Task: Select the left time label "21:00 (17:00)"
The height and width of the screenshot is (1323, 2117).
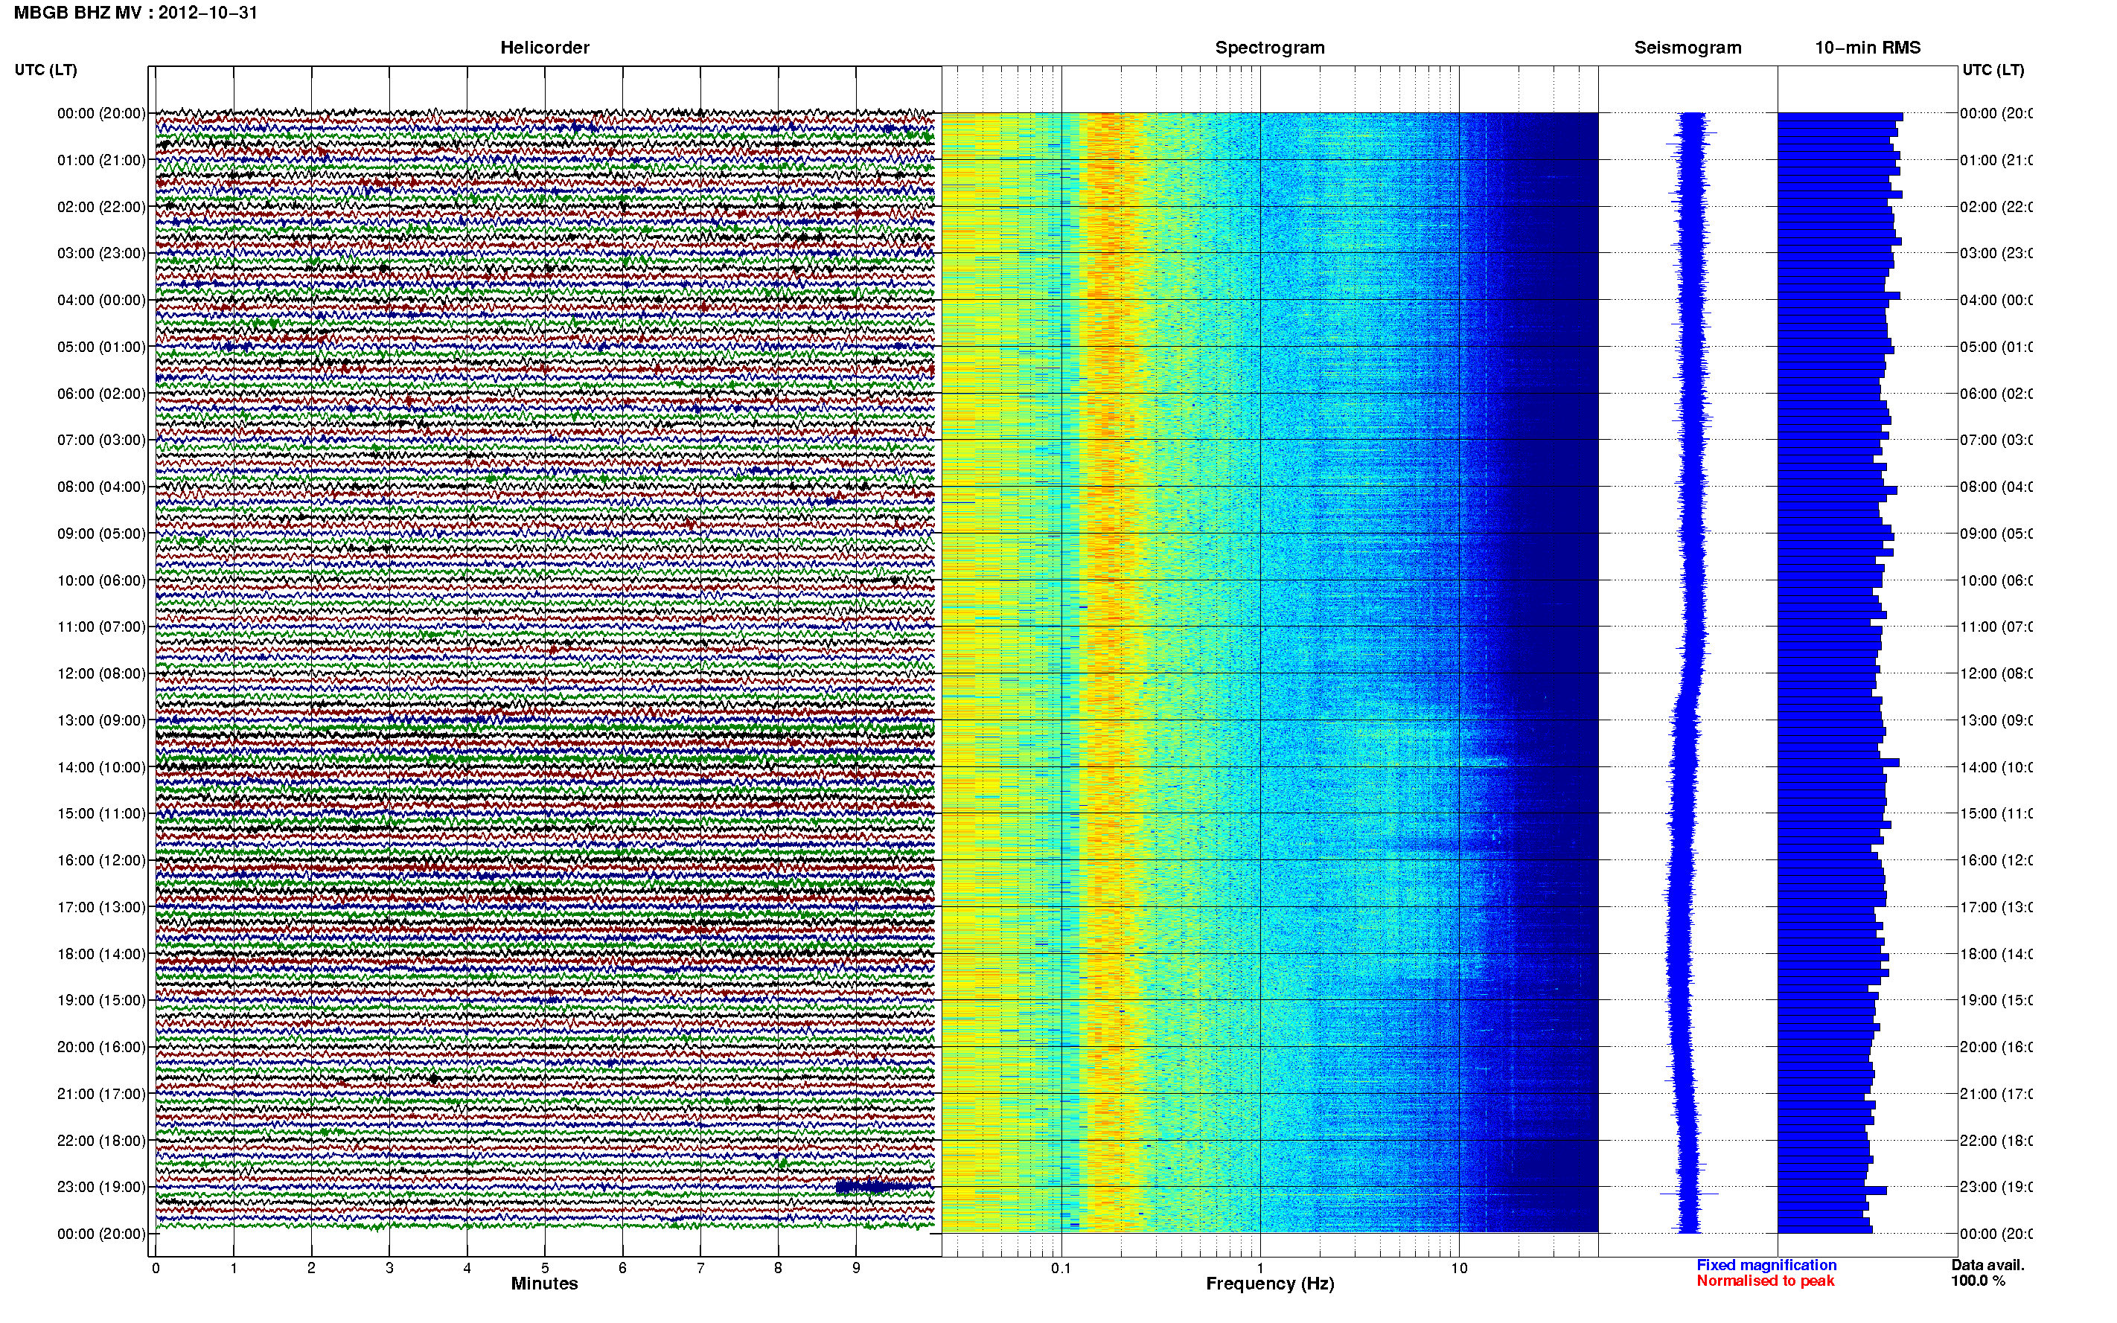Action: coord(101,1094)
